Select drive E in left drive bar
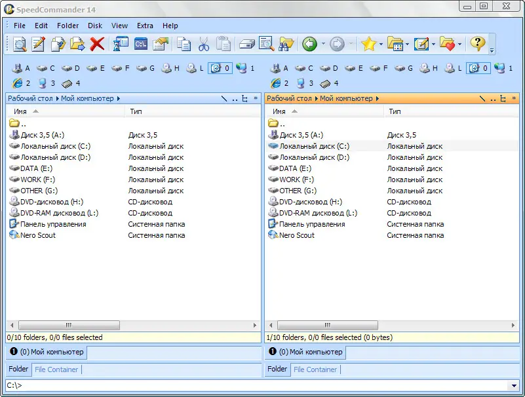525x397 pixels. (x=96, y=68)
